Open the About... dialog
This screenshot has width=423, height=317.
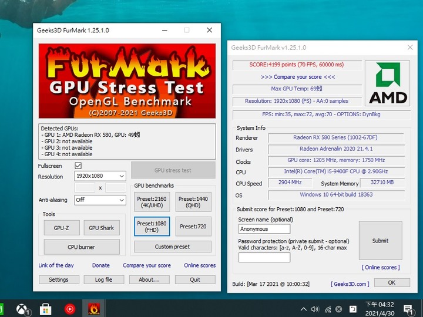click(x=149, y=280)
